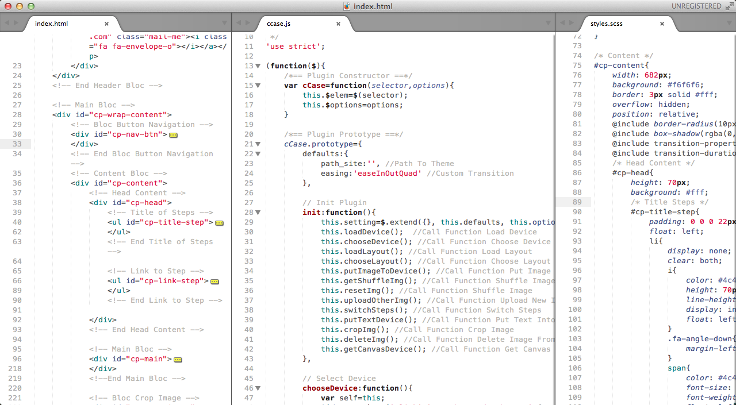Image resolution: width=736 pixels, height=405 pixels.
Task: Click highlighted line number 33 in index.html
Action: click(x=17, y=144)
